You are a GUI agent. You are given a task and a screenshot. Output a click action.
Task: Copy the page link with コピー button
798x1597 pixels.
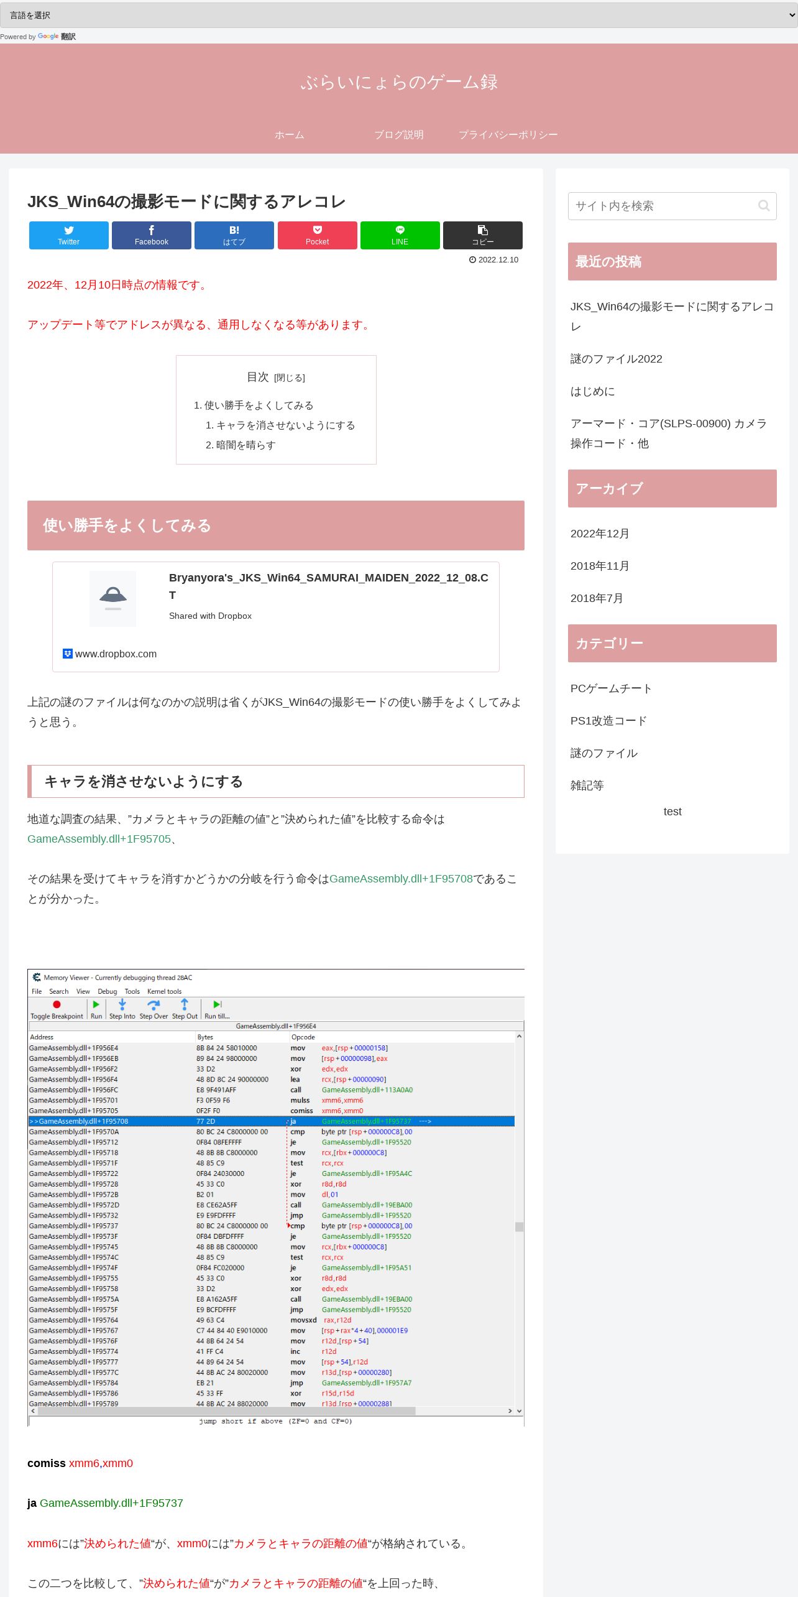pos(483,235)
